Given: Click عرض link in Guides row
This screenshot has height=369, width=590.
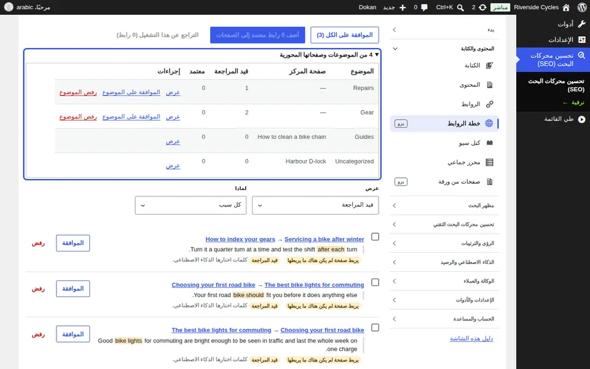Looking at the screenshot, I should 173,141.
